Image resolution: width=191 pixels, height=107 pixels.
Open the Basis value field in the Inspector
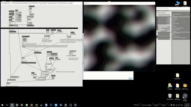[x=164, y=25]
